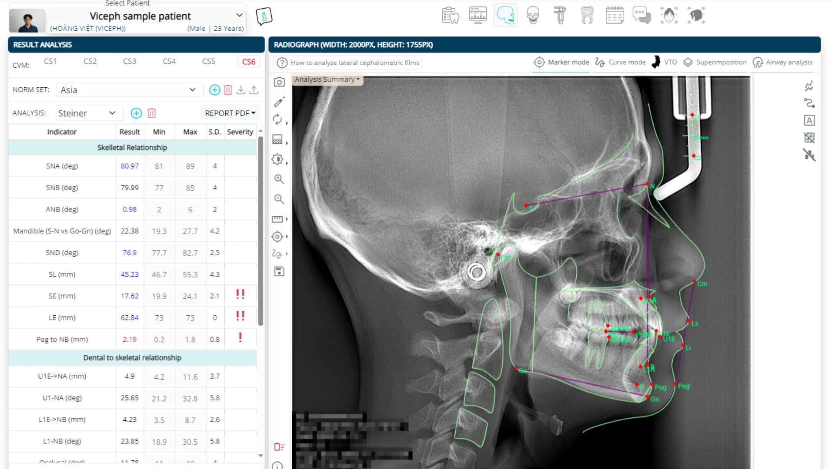Open the Steiner analysis dropdown
Image resolution: width=835 pixels, height=469 pixels.
point(89,113)
